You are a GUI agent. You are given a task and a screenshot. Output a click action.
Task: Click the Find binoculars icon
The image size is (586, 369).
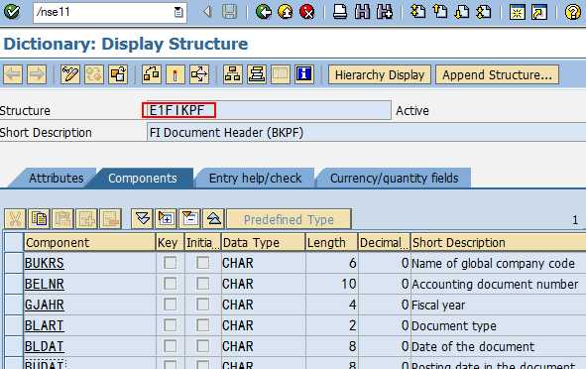pos(362,12)
